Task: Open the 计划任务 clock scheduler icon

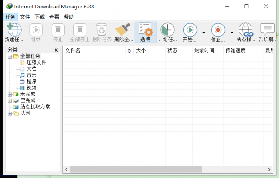Action: click(x=167, y=30)
